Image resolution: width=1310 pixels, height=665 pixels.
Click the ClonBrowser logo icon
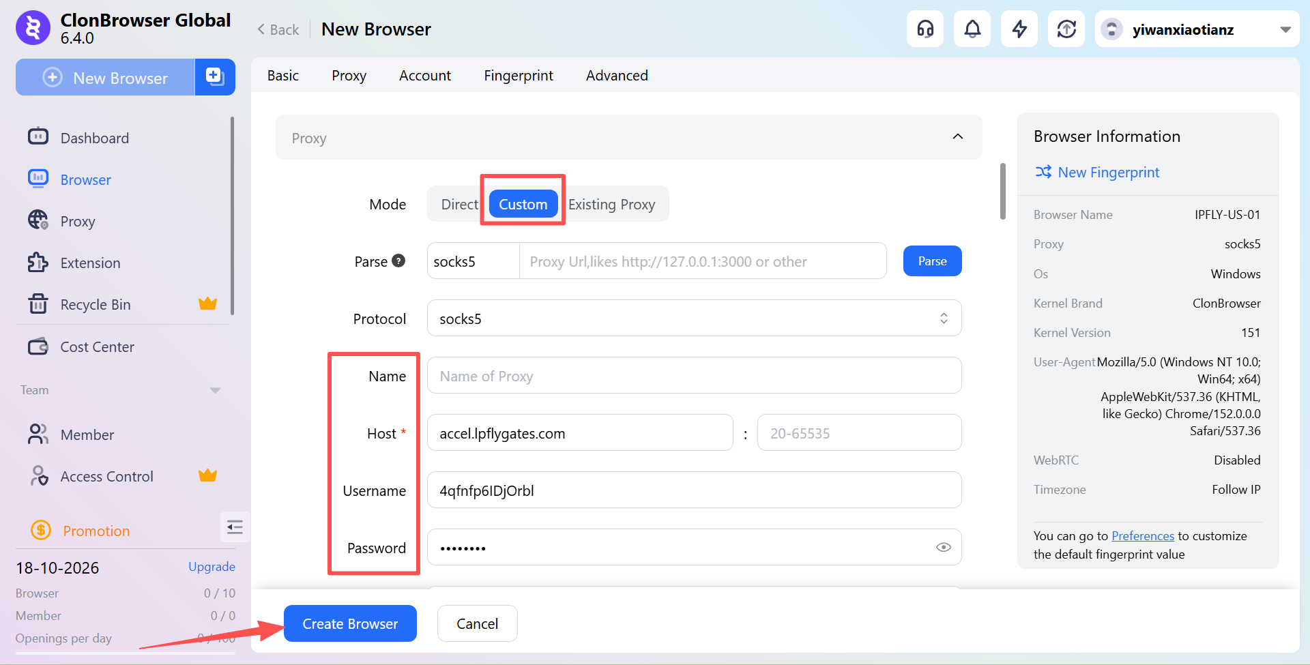[33, 28]
